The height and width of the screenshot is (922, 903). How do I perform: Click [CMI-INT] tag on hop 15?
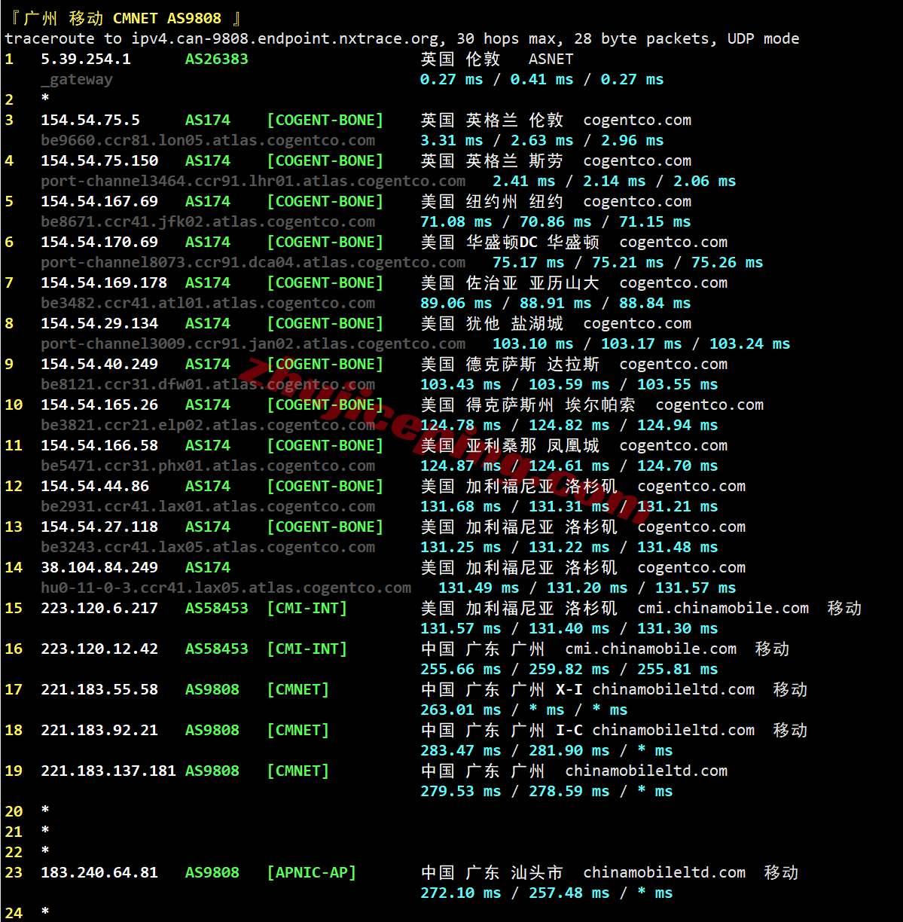point(307,608)
